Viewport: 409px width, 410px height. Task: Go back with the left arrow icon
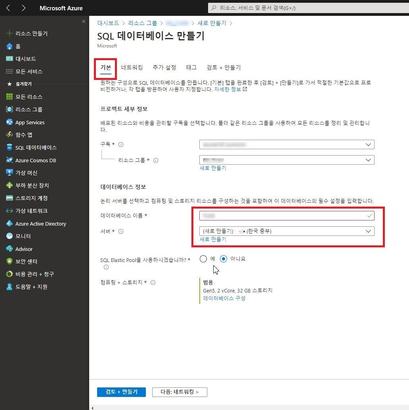8,8
